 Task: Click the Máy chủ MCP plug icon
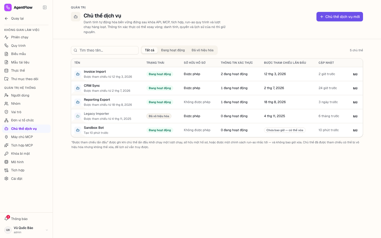(x=6, y=137)
